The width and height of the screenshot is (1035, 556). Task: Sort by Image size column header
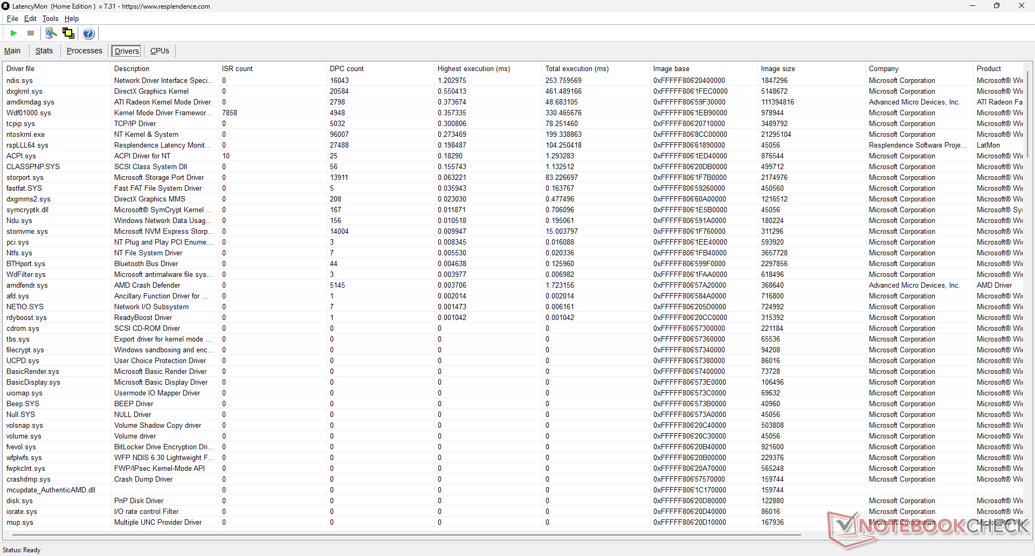tap(812, 68)
